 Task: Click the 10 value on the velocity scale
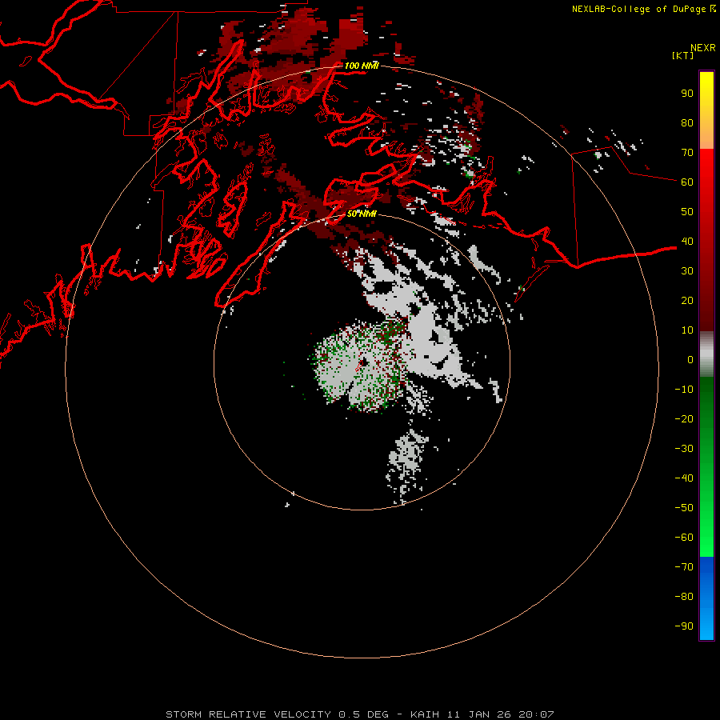pos(687,330)
